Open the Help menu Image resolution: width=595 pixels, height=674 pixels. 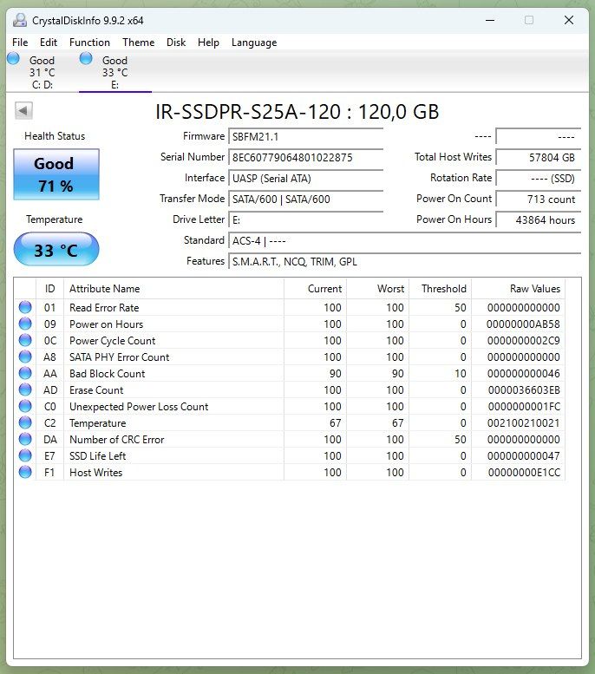click(208, 43)
